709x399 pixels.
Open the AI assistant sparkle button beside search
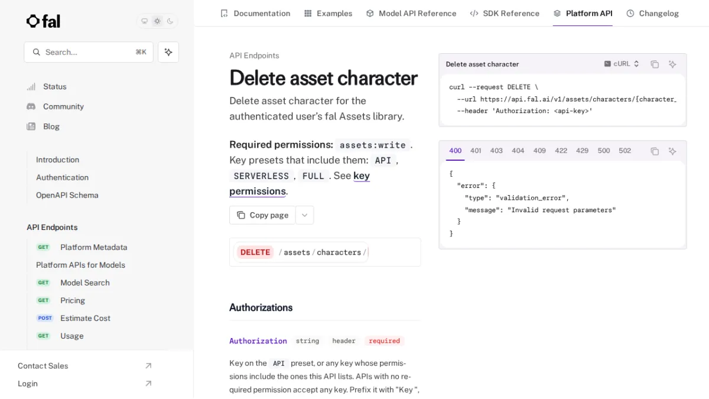tap(168, 52)
